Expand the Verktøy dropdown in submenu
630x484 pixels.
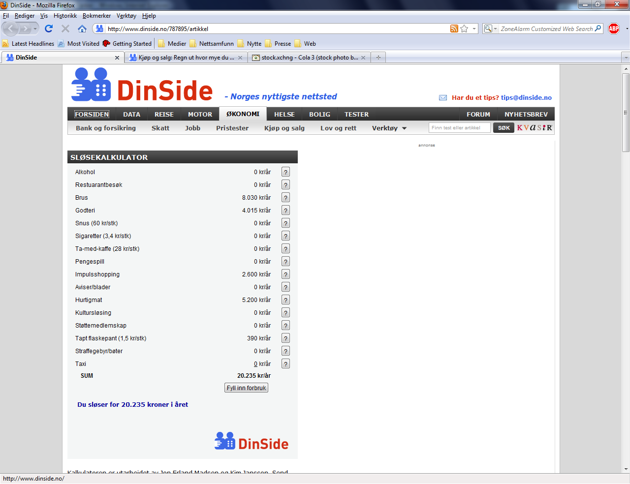(389, 128)
